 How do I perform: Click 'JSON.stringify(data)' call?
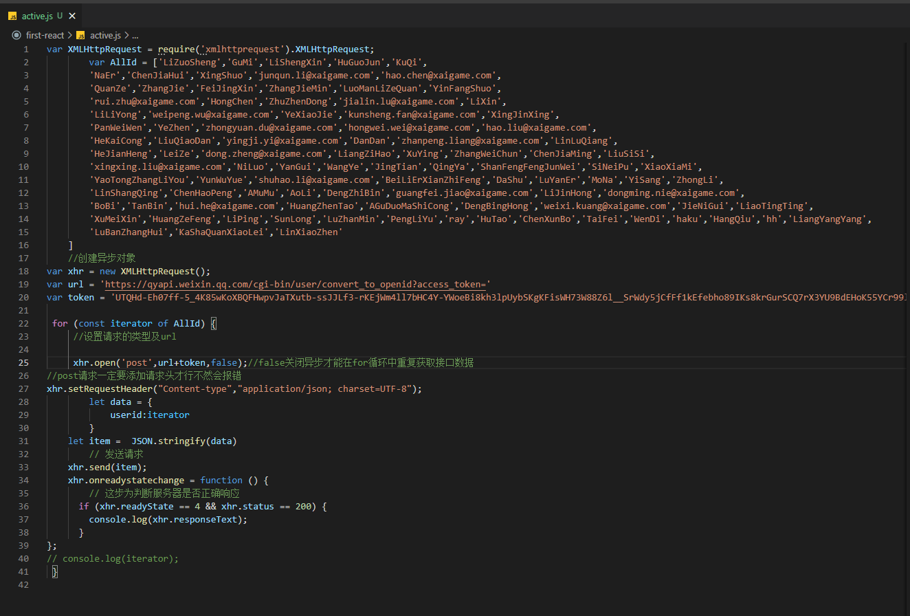184,441
